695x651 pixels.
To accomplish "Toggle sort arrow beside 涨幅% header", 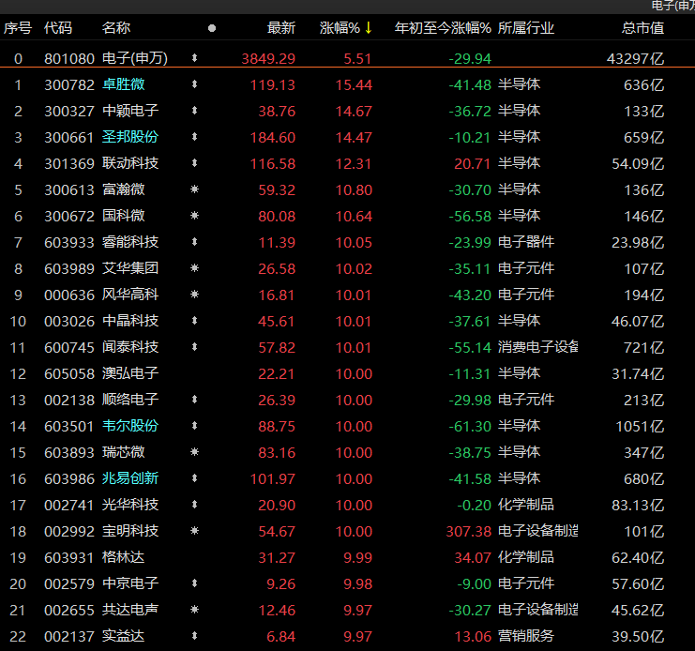I will [369, 28].
